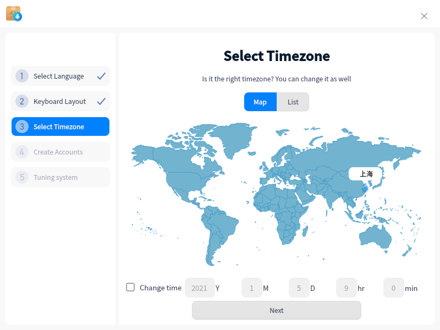Click the month input field
Image resolution: width=440 pixels, height=330 pixels.
tap(252, 288)
